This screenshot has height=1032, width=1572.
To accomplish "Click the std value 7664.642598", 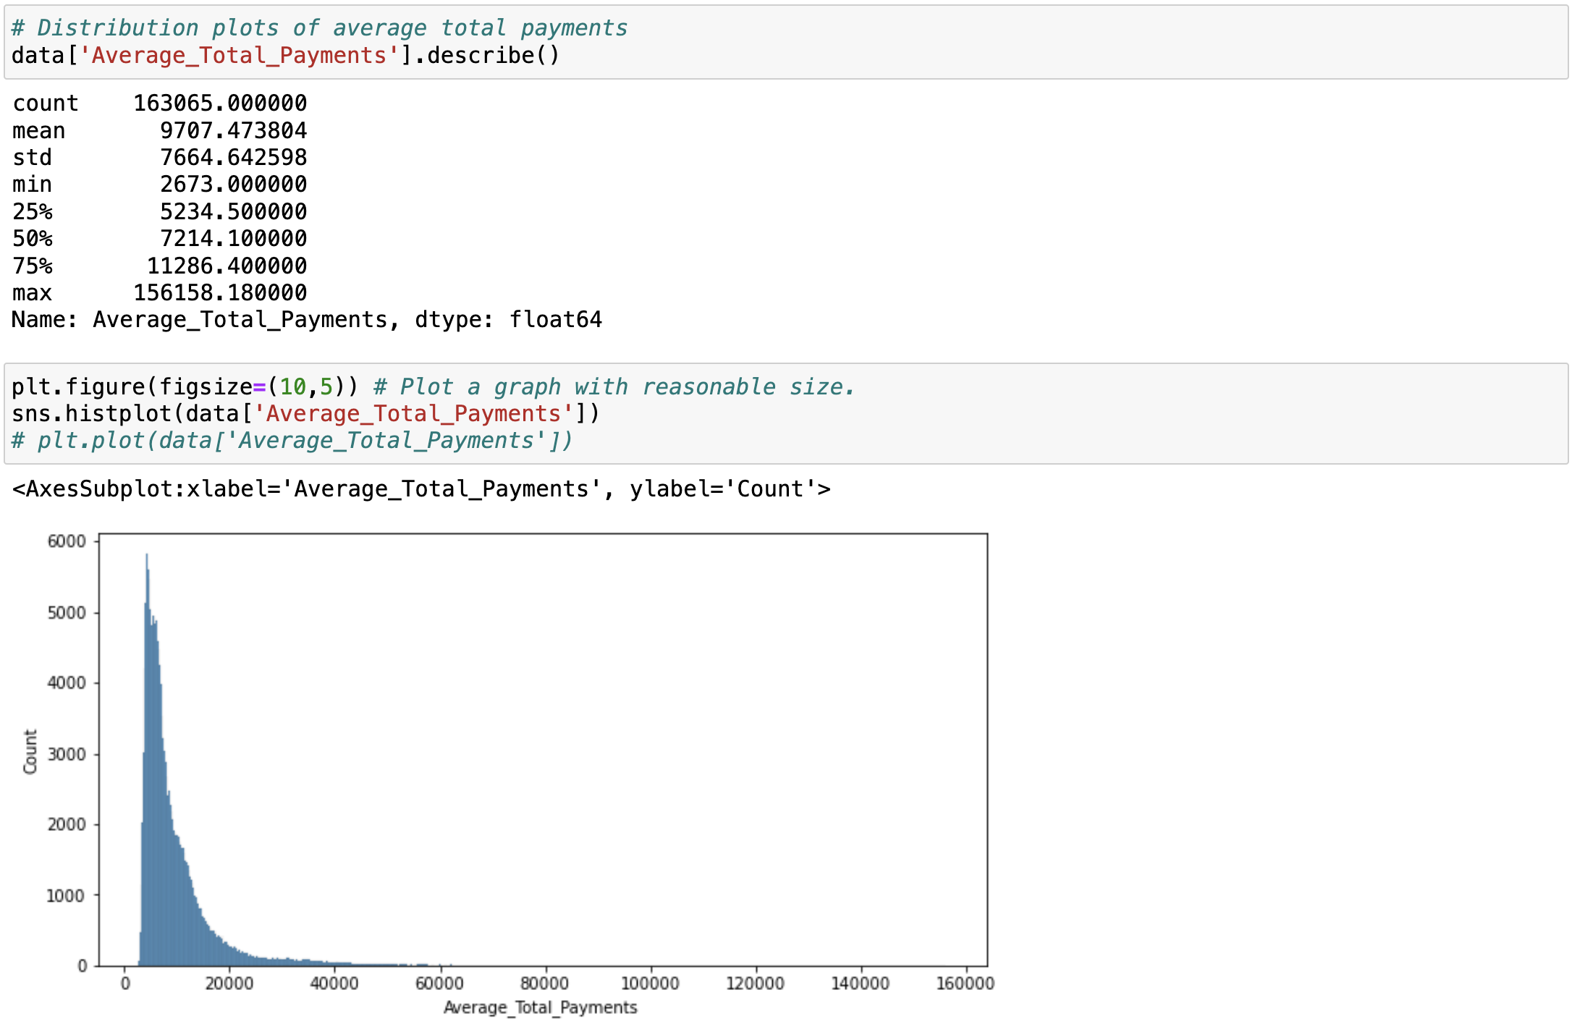I will pyautogui.click(x=233, y=158).
